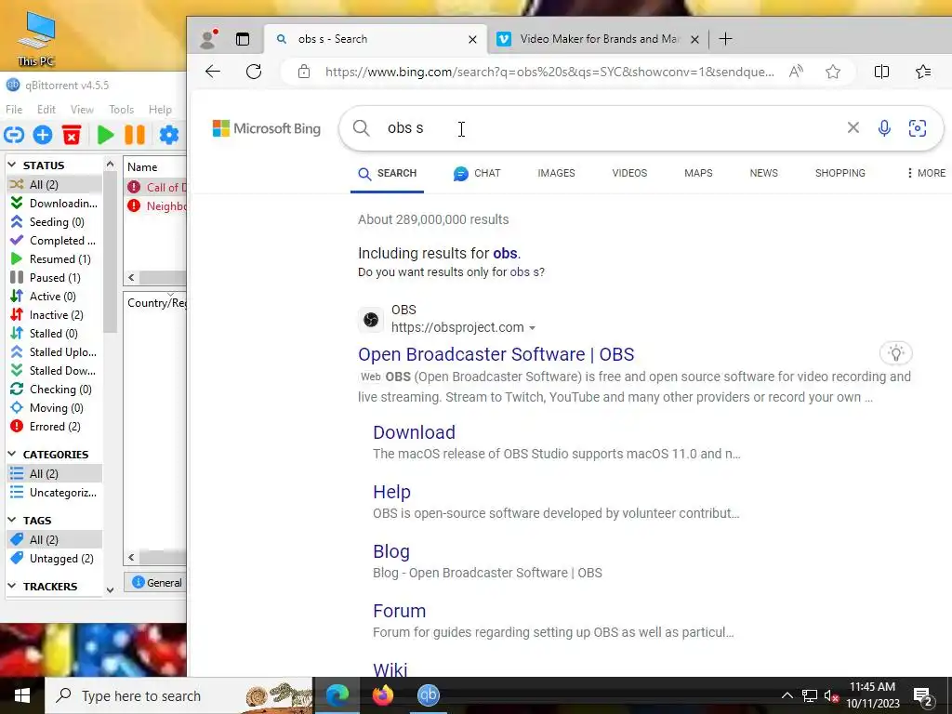The image size is (952, 714).
Task: Click the muted volume tray icon
Action: point(831,695)
